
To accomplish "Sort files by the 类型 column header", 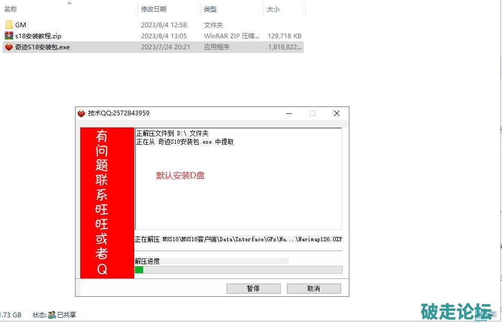I will [x=210, y=9].
